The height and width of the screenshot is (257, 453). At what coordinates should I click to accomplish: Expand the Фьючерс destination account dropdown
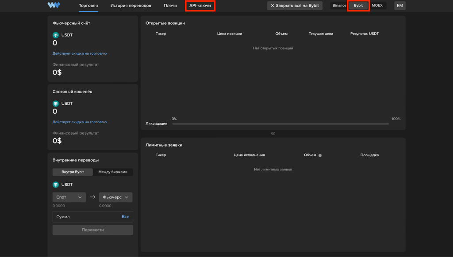pyautogui.click(x=116, y=197)
